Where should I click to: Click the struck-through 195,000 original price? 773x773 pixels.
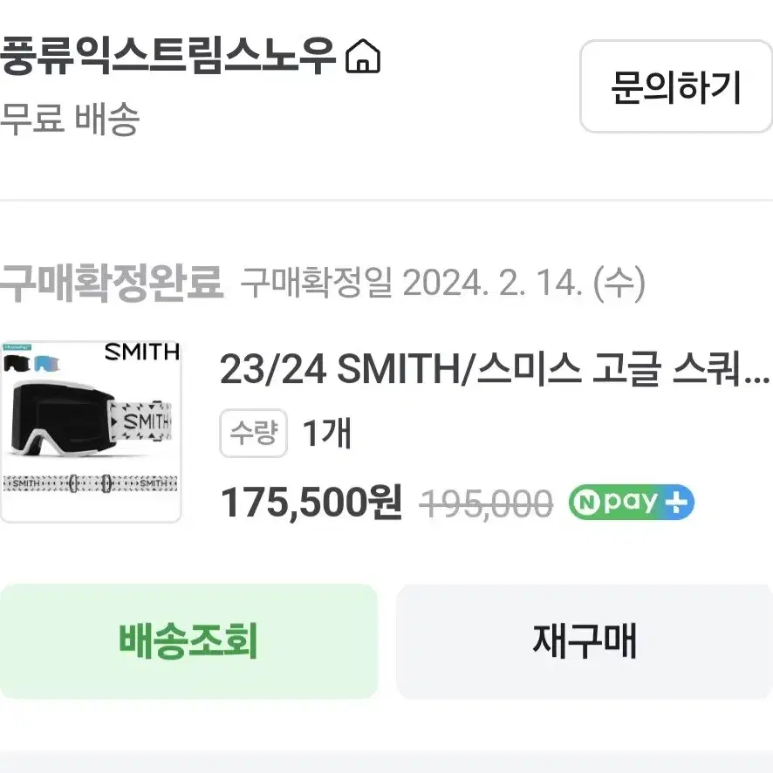(486, 503)
